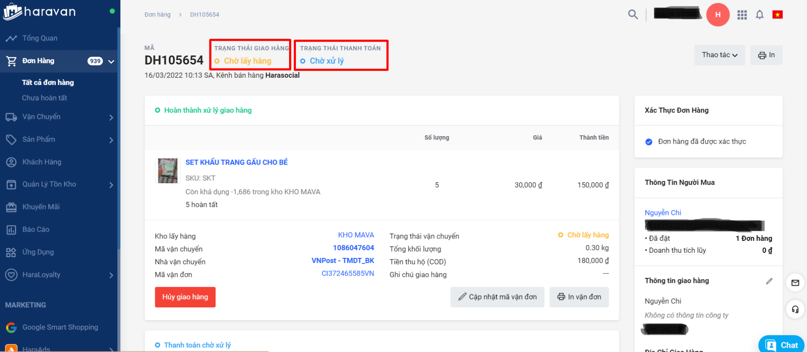Viewport: 807px width, 352px height.
Task: Click the order verified checkmark icon
Action: [x=649, y=142]
